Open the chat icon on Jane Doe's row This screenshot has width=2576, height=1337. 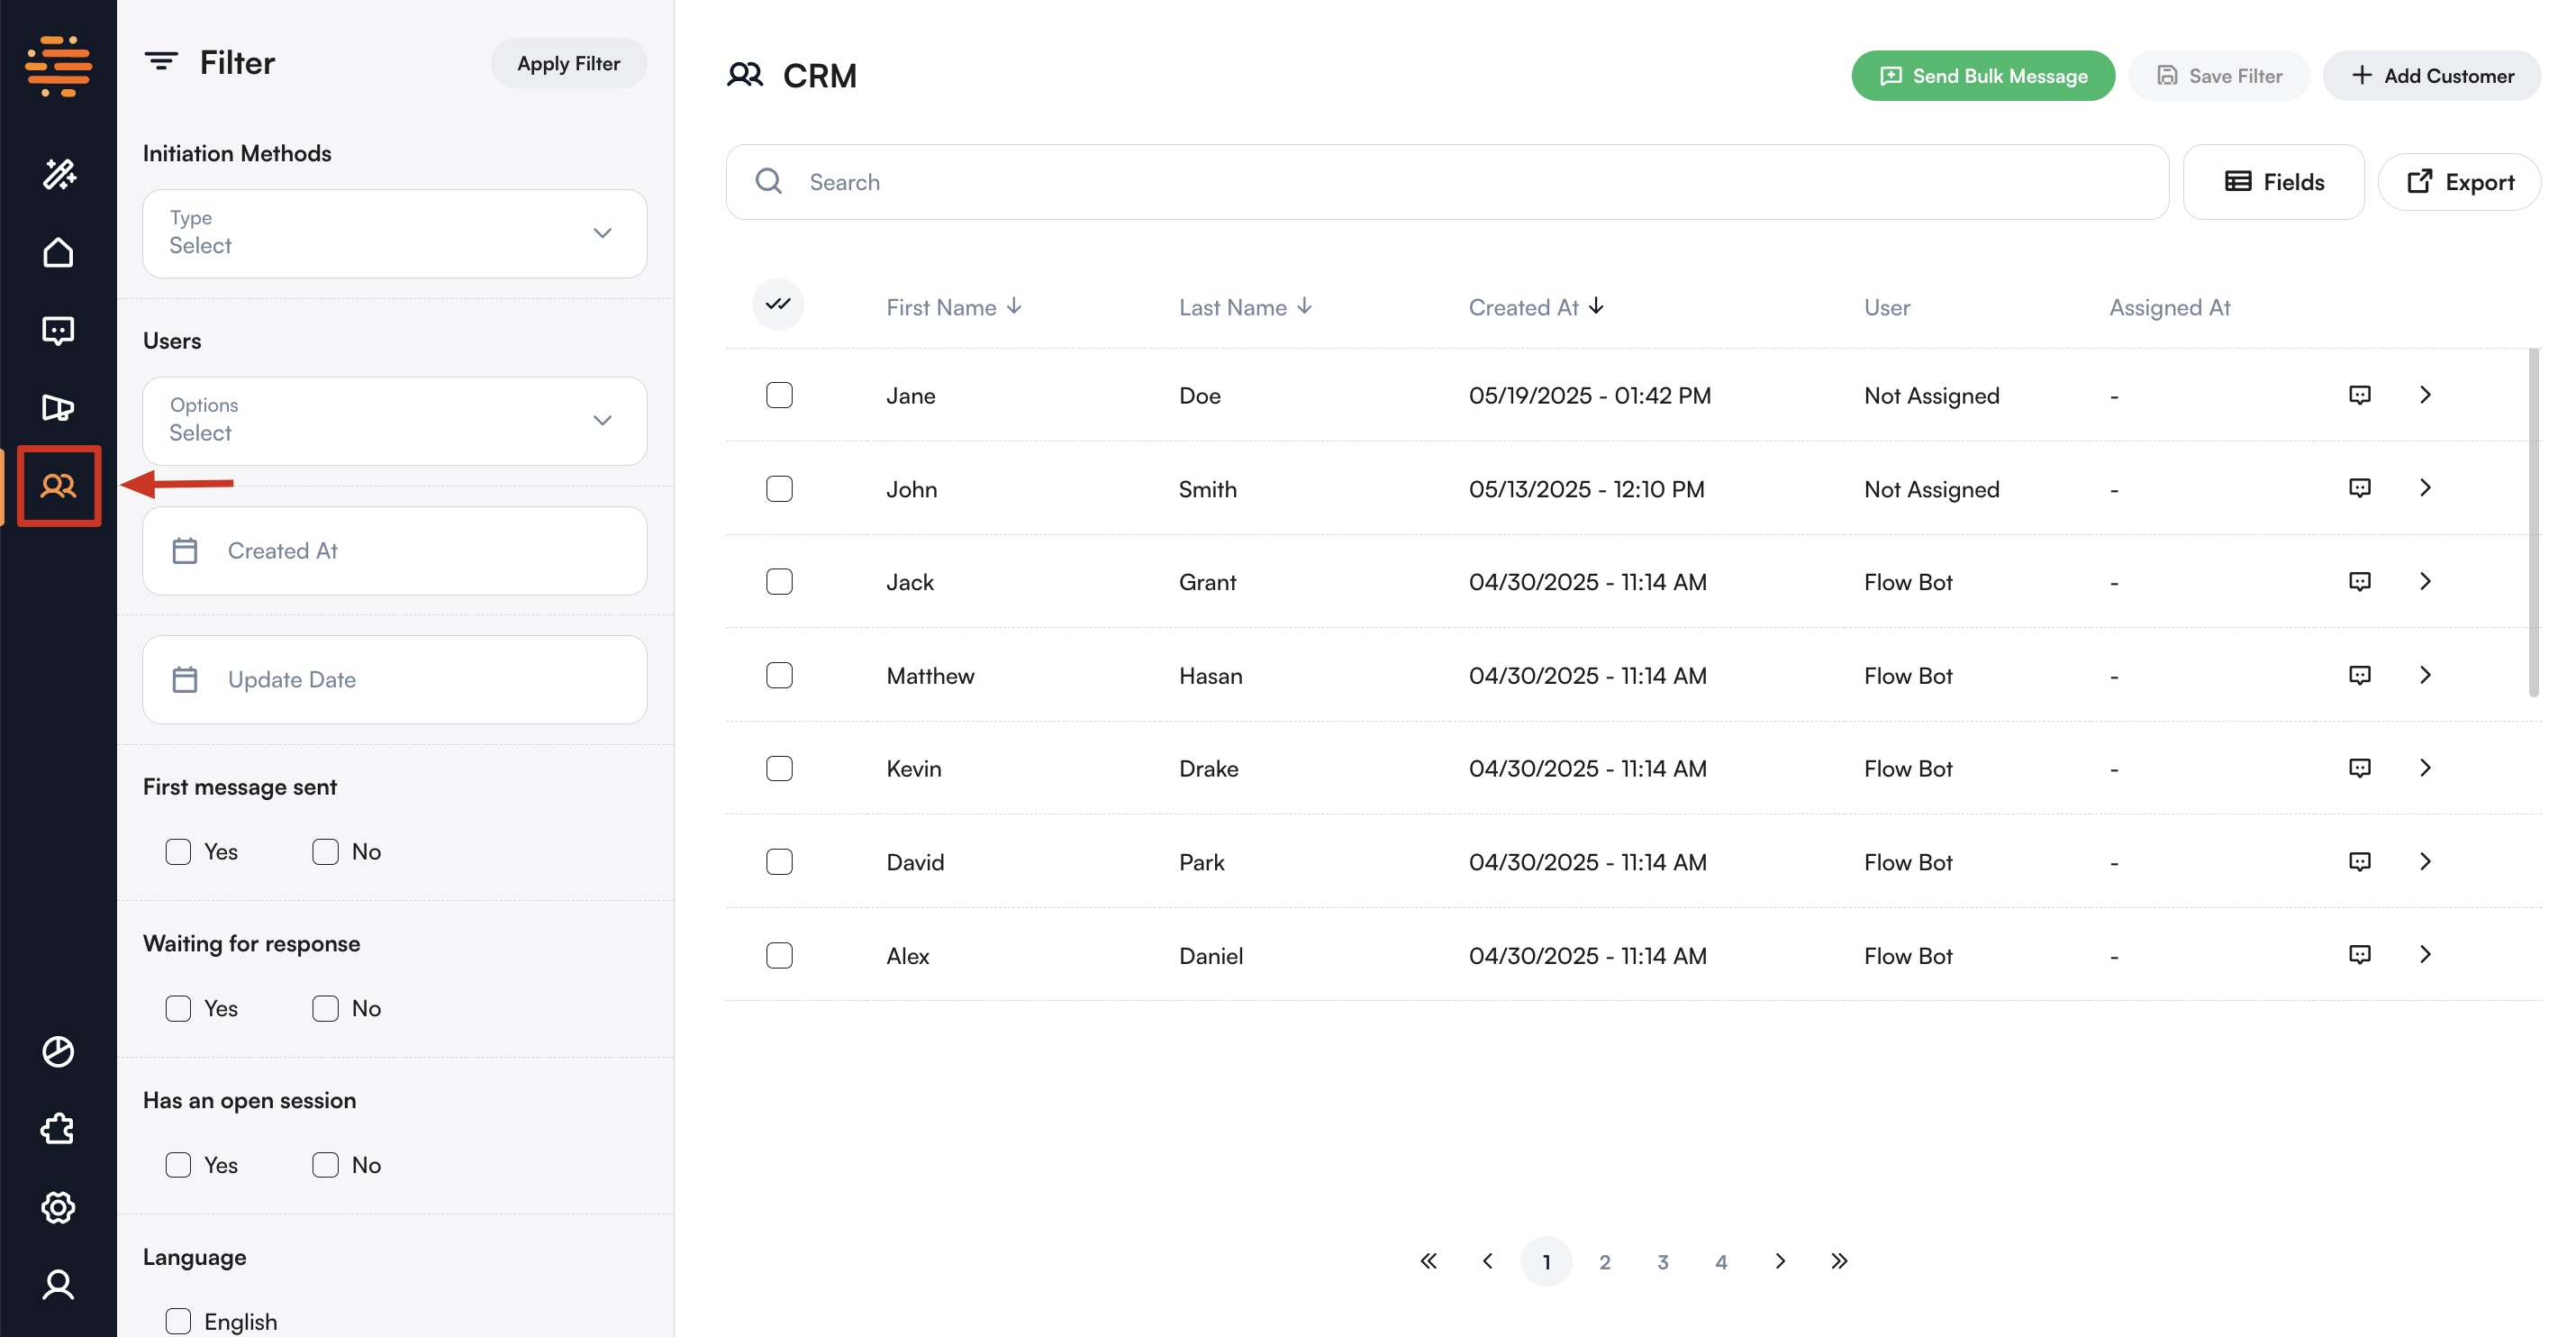[x=2360, y=394]
